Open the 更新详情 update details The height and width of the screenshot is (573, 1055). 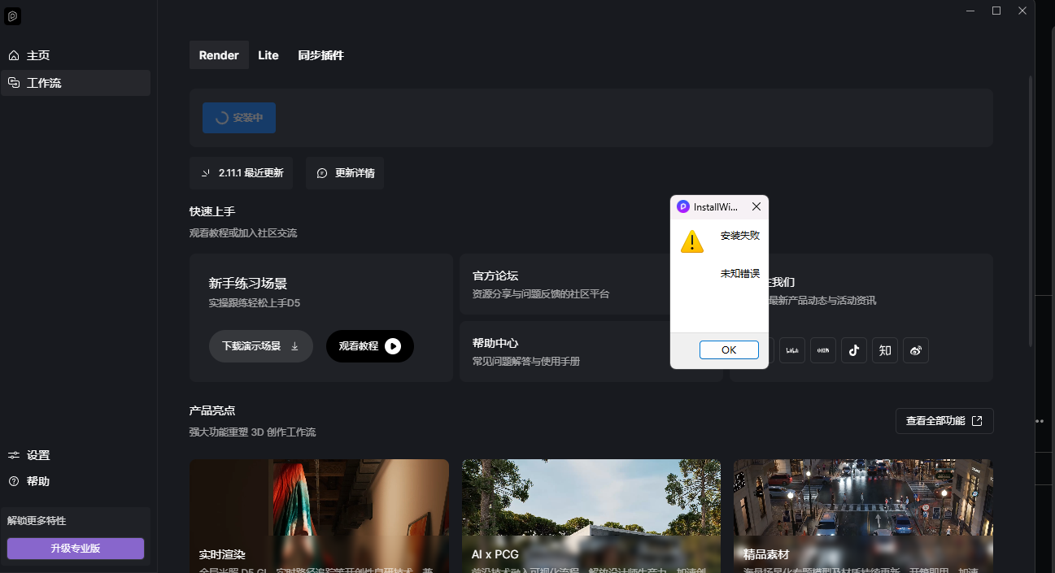[x=345, y=173]
